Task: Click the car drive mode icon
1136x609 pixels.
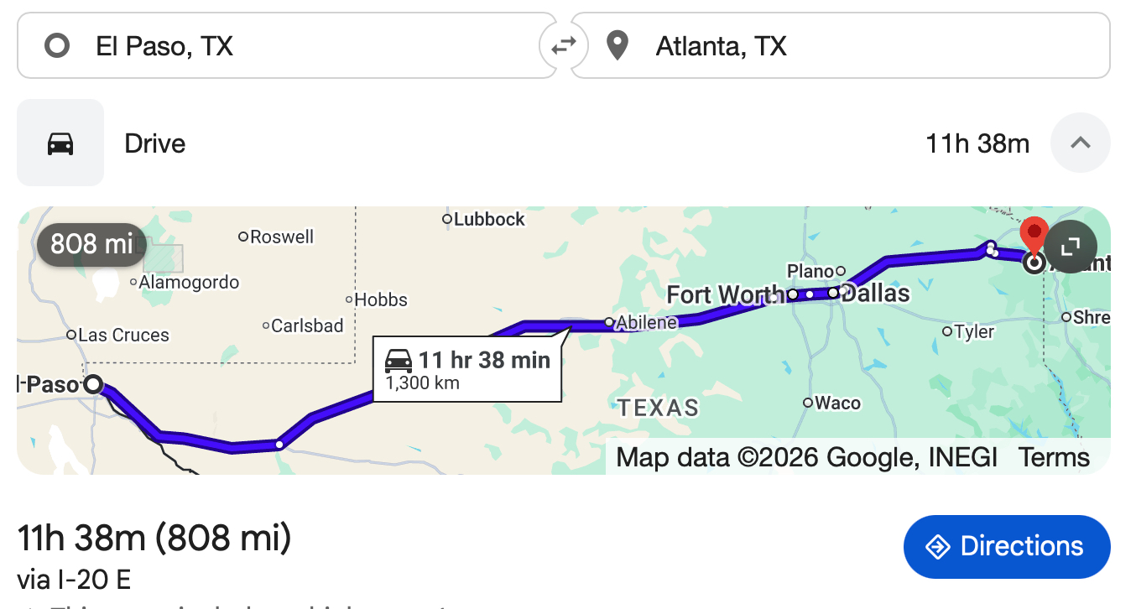Action: (60, 143)
